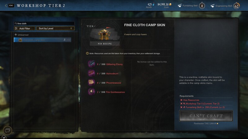Click the Asmodeum ingredient icon

point(91,73)
